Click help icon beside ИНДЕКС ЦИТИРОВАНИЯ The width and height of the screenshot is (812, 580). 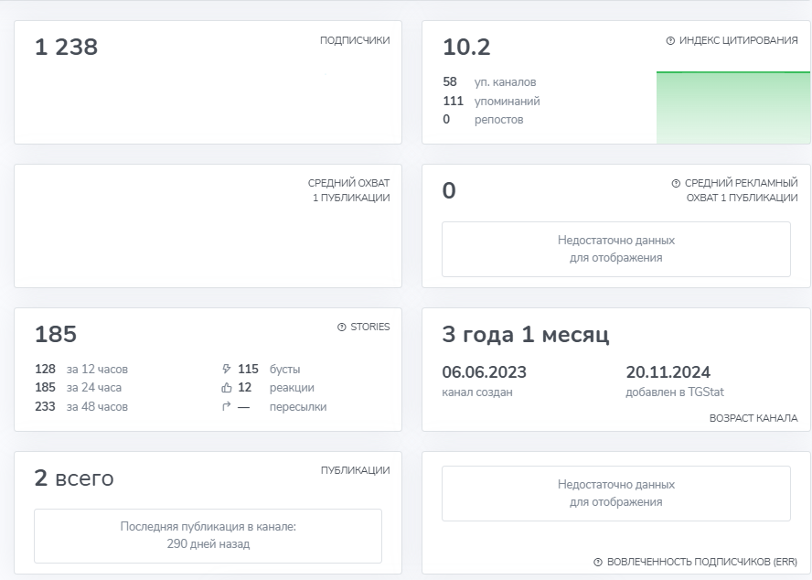click(670, 40)
